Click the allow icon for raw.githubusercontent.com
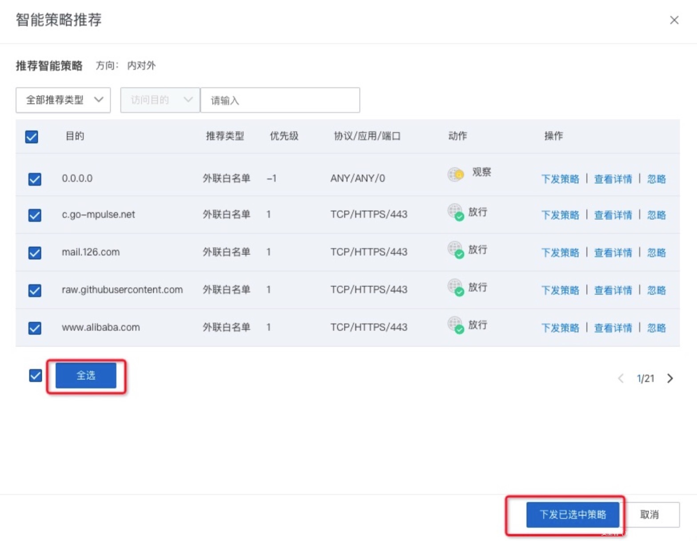The image size is (697, 541). click(x=455, y=287)
